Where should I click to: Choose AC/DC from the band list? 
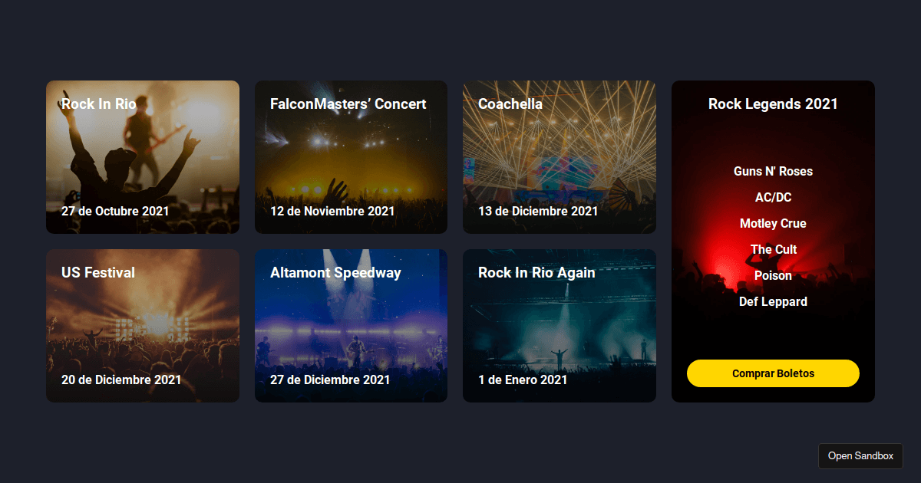point(773,198)
